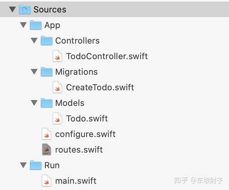Select the Migrations folder label

point(76,72)
